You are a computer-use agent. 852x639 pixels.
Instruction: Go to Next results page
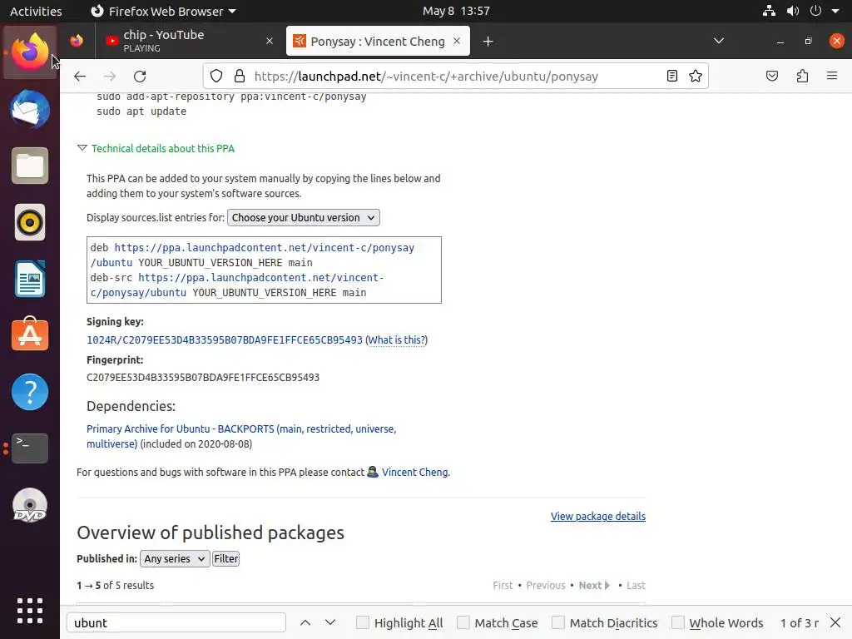pyautogui.click(x=594, y=585)
